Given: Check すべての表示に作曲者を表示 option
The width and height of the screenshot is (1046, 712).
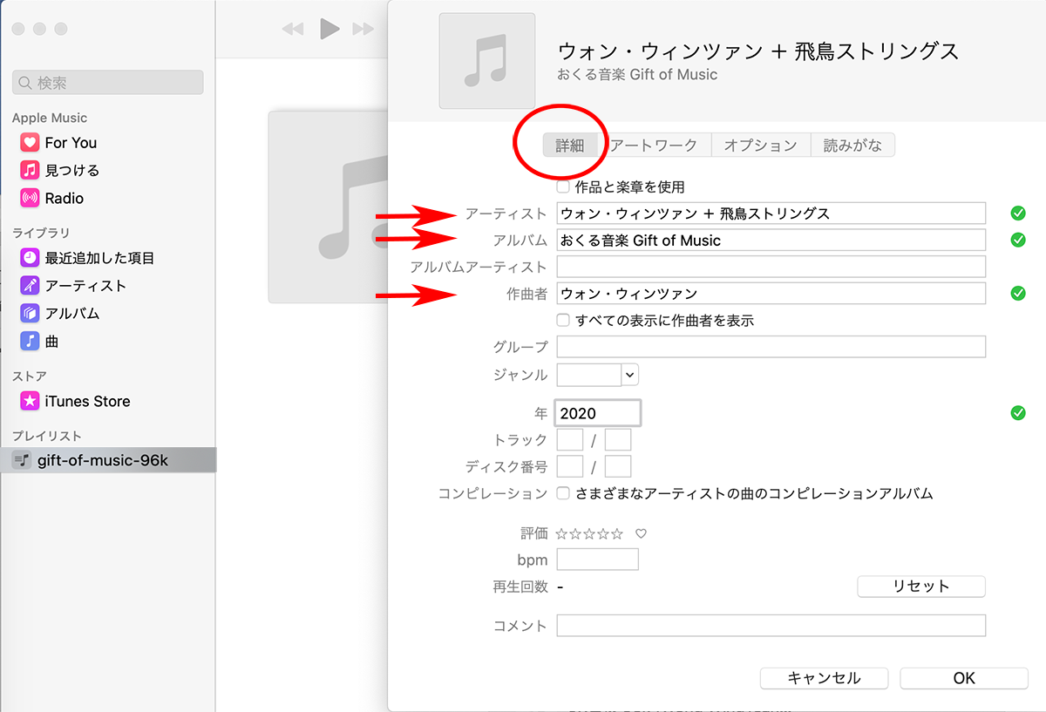Looking at the screenshot, I should pyautogui.click(x=563, y=321).
